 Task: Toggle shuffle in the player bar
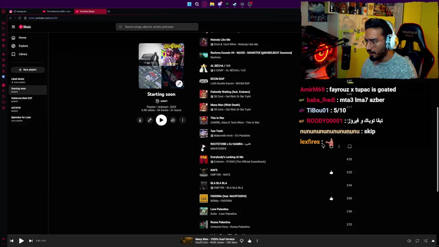pos(425,241)
